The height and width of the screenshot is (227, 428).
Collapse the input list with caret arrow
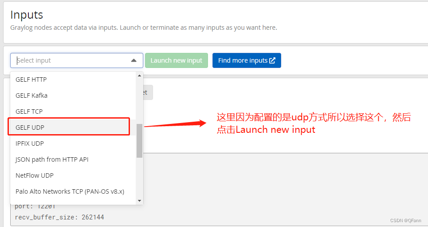click(134, 60)
